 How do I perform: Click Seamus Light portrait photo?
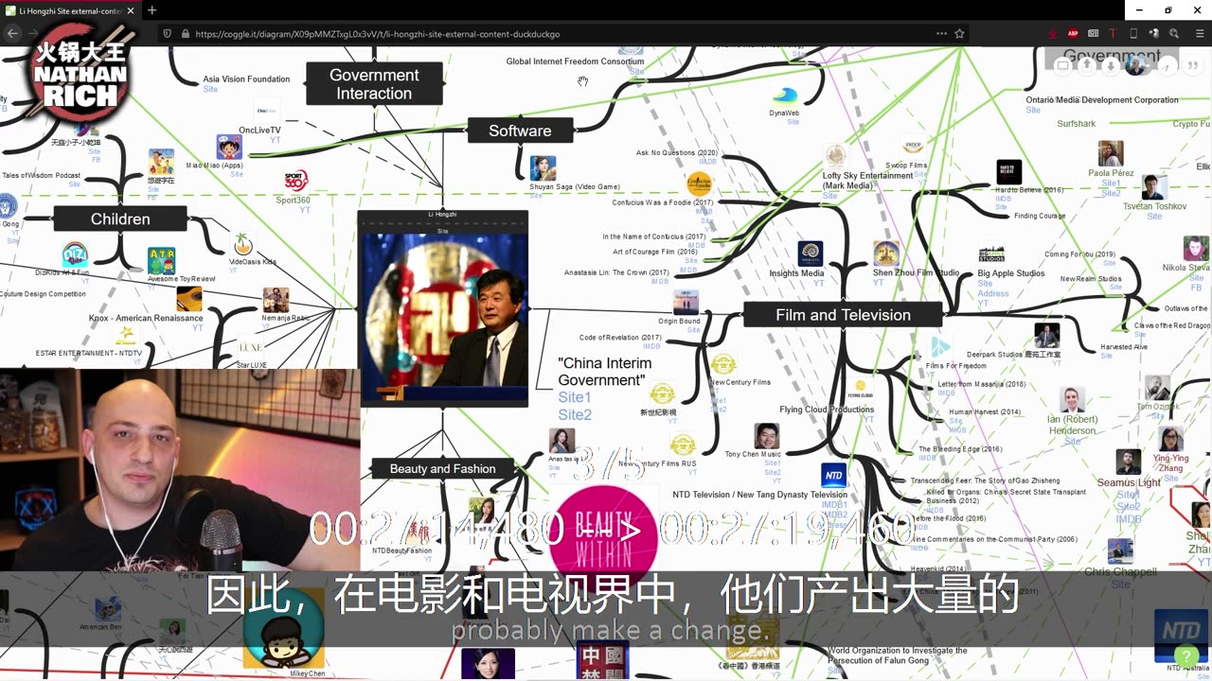pos(1128,462)
